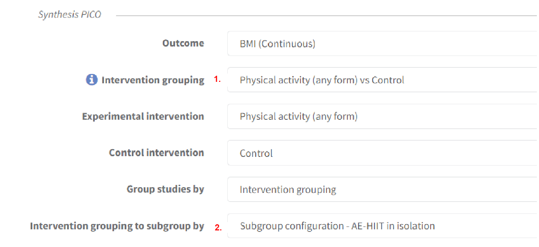Click the 'BMI (Continuous)' value text

(x=277, y=44)
